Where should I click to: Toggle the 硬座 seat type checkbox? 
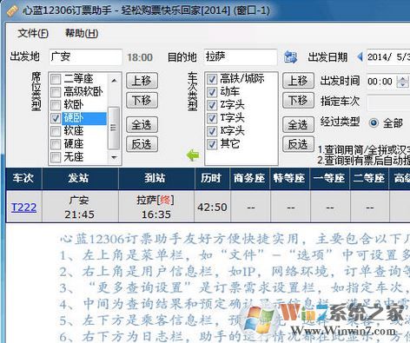click(x=56, y=144)
